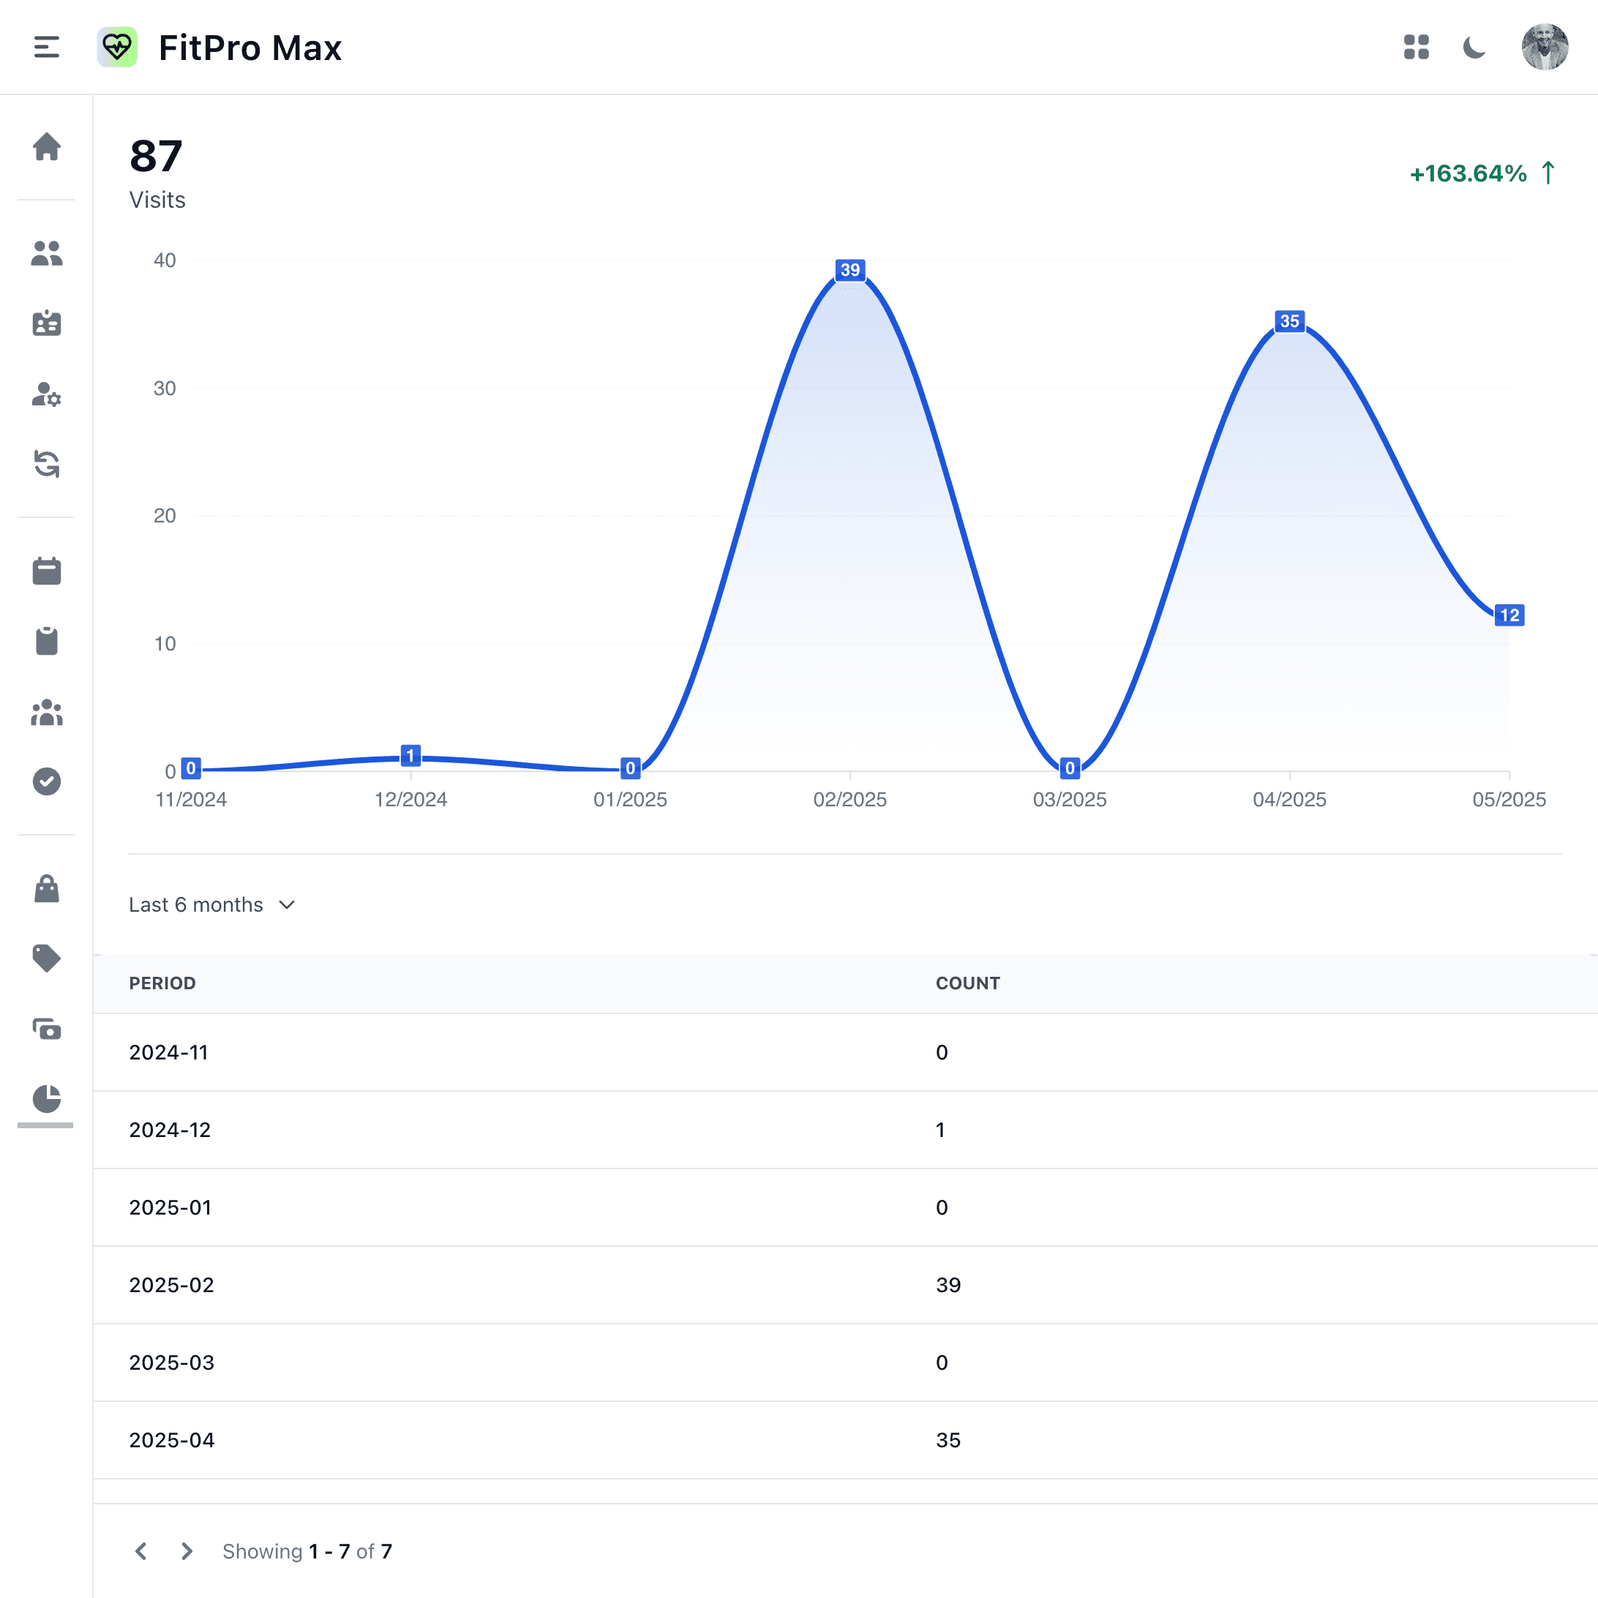Open the profile avatar in the top bar
The height and width of the screenshot is (1598, 1598).
pyautogui.click(x=1545, y=47)
